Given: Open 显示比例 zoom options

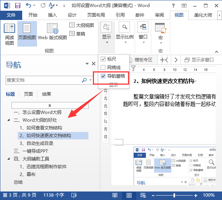Looking at the screenshot, I should 125,33.
